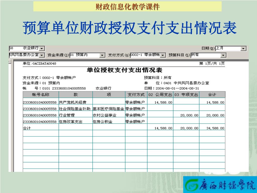
Task: Click the 合计 column header
Action: point(212,95)
